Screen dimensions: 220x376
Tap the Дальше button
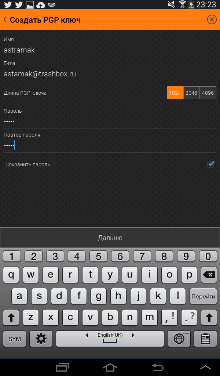pos(110,238)
